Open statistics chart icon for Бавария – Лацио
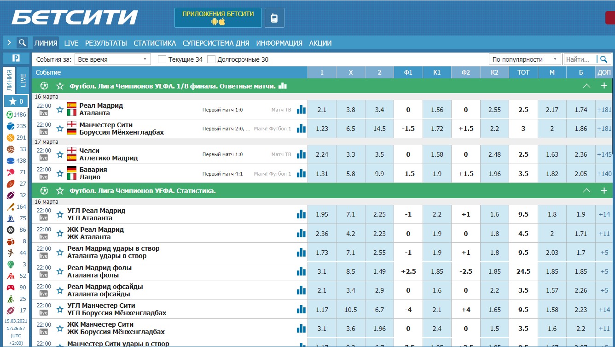Screen dimensions: 615x347 point(301,173)
